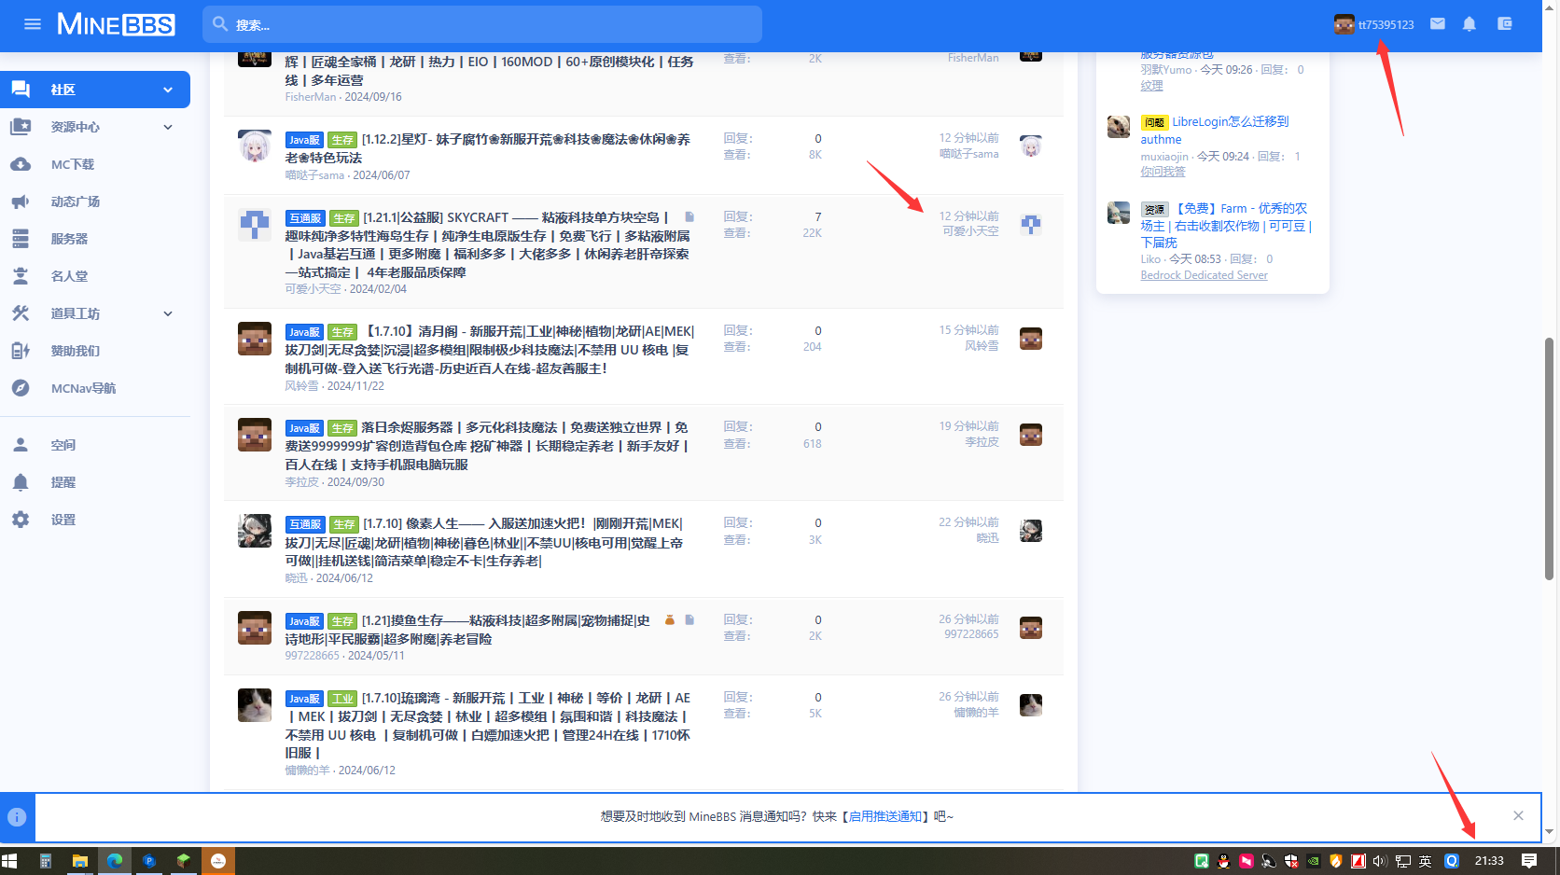The image size is (1560, 875).
Task: Open the private messages envelope icon
Action: 1438,24
